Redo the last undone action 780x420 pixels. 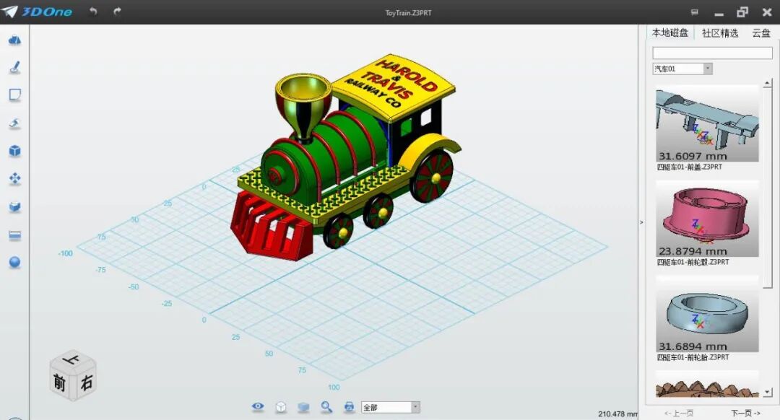coord(118,11)
